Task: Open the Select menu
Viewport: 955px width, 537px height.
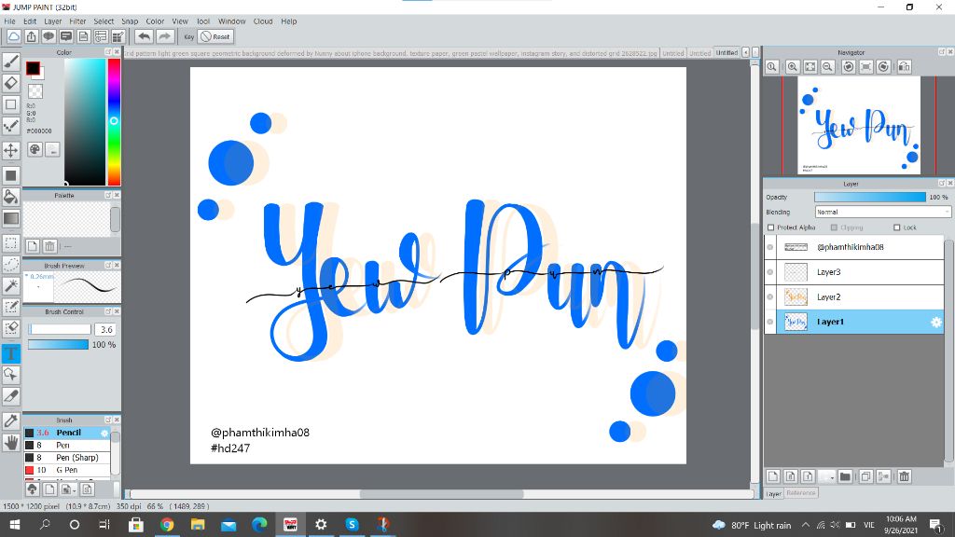Action: coord(104,21)
